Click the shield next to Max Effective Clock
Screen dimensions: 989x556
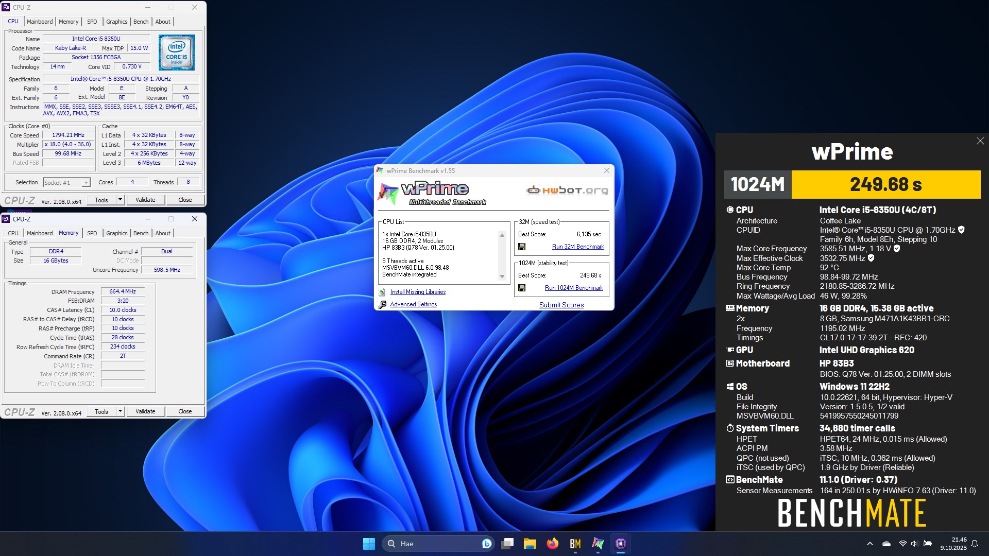pos(871,258)
